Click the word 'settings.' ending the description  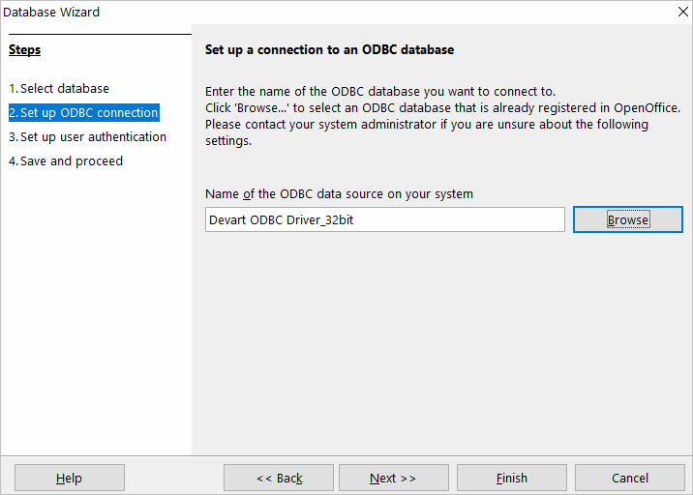tap(228, 140)
